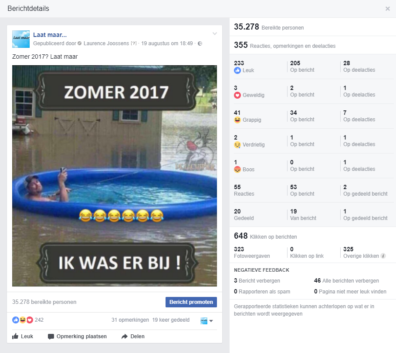Viewport: 396px width, 353px height.
Task: Open the 19 keer gedeeld shares link
Action: click(171, 320)
